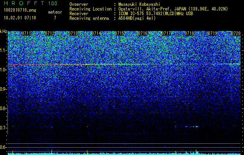
Task: Click the yellow meteor tick between 0713 and 0714
Action: coord(87,152)
